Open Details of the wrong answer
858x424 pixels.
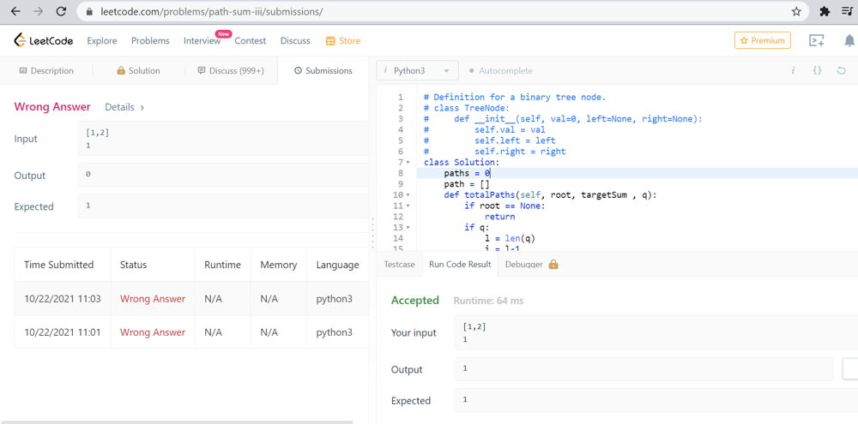tap(124, 107)
